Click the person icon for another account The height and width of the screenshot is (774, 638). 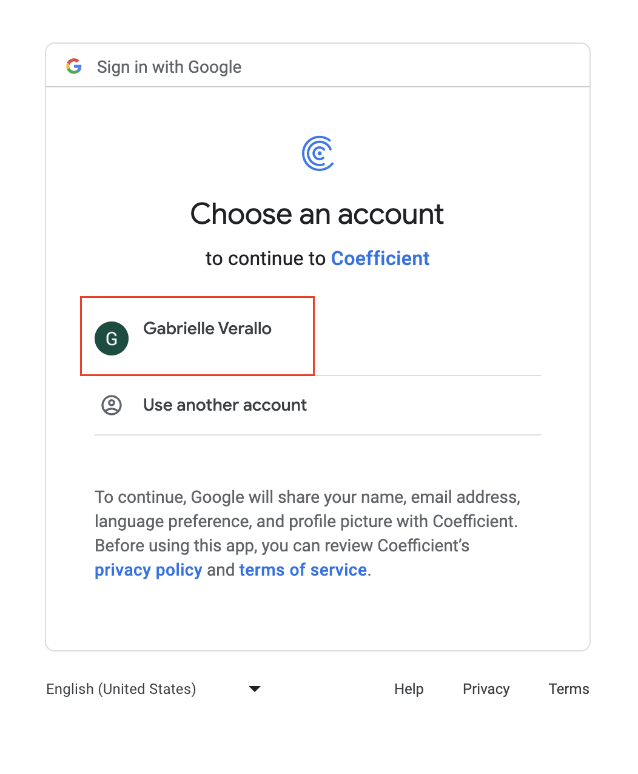(x=112, y=405)
